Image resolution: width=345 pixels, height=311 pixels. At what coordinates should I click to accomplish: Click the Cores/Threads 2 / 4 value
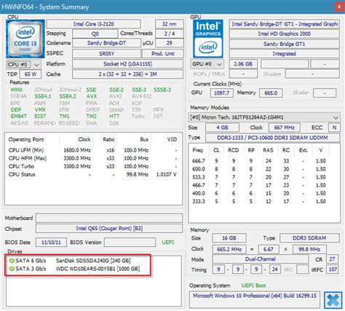coord(170,34)
